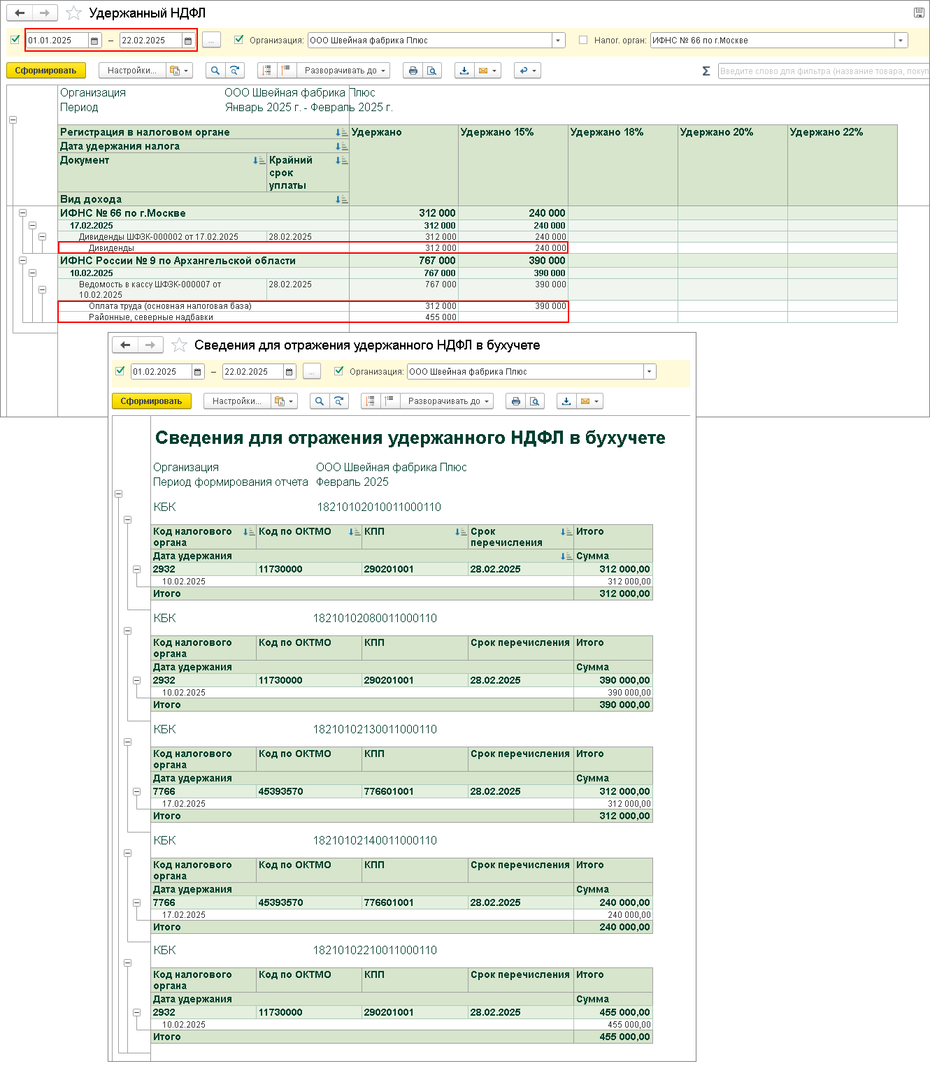The height and width of the screenshot is (1066, 930).
Task: Go forward in Сведения для отражения window
Action: point(150,345)
